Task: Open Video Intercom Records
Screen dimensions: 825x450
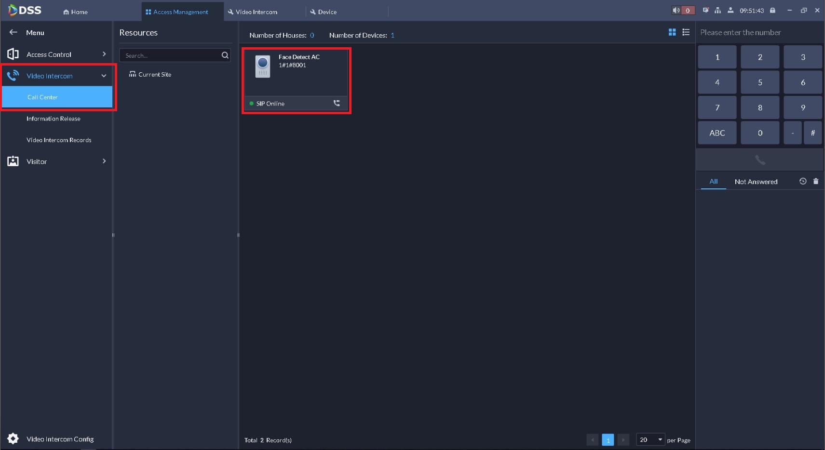Action: click(59, 140)
